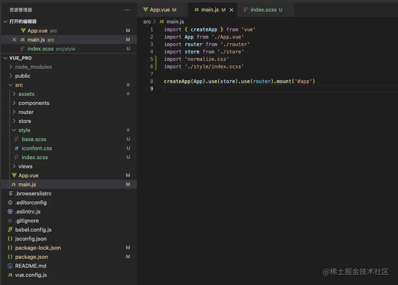
Task: Switch to the App.vue tab
Action: [x=163, y=10]
